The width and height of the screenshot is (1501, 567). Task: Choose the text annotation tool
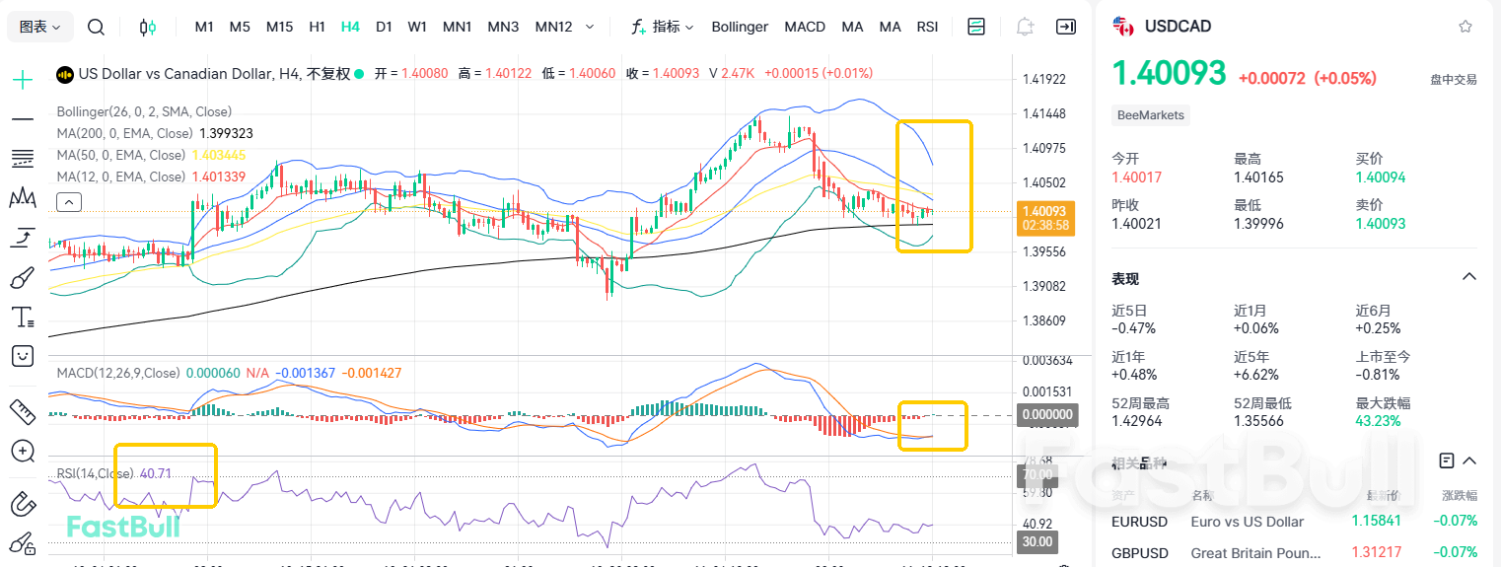[x=22, y=318]
